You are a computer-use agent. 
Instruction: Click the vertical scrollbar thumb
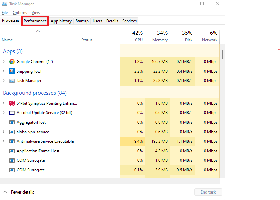(x=223, y=55)
